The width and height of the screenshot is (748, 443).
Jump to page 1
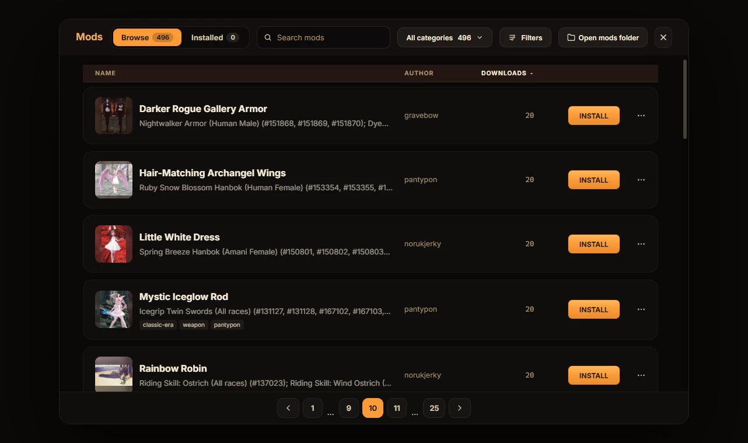(313, 408)
